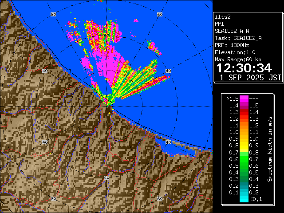This screenshot has height=213, width=284.
Task: Click the red 1.3 legend color swatch
Action: [244, 118]
